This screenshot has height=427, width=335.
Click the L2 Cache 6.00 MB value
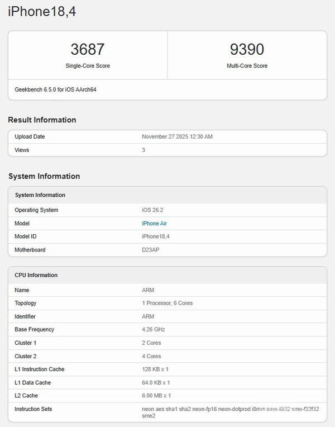(x=156, y=396)
